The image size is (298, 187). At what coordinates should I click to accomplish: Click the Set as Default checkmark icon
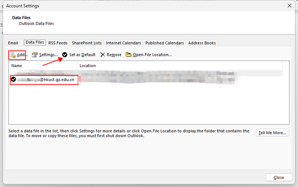click(x=65, y=55)
